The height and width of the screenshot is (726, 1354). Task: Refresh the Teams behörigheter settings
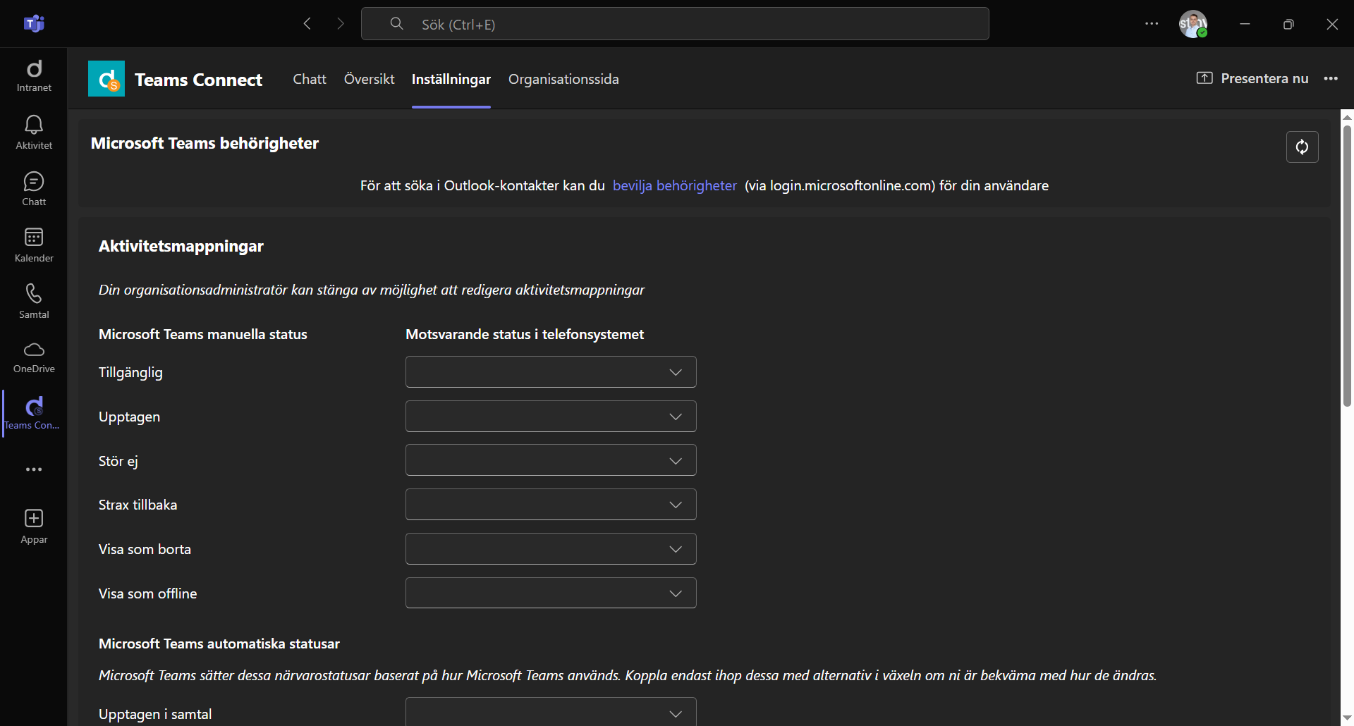(1303, 147)
